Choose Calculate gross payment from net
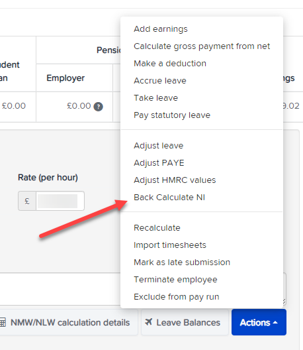Image resolution: width=303 pixels, height=350 pixels. [x=202, y=46]
